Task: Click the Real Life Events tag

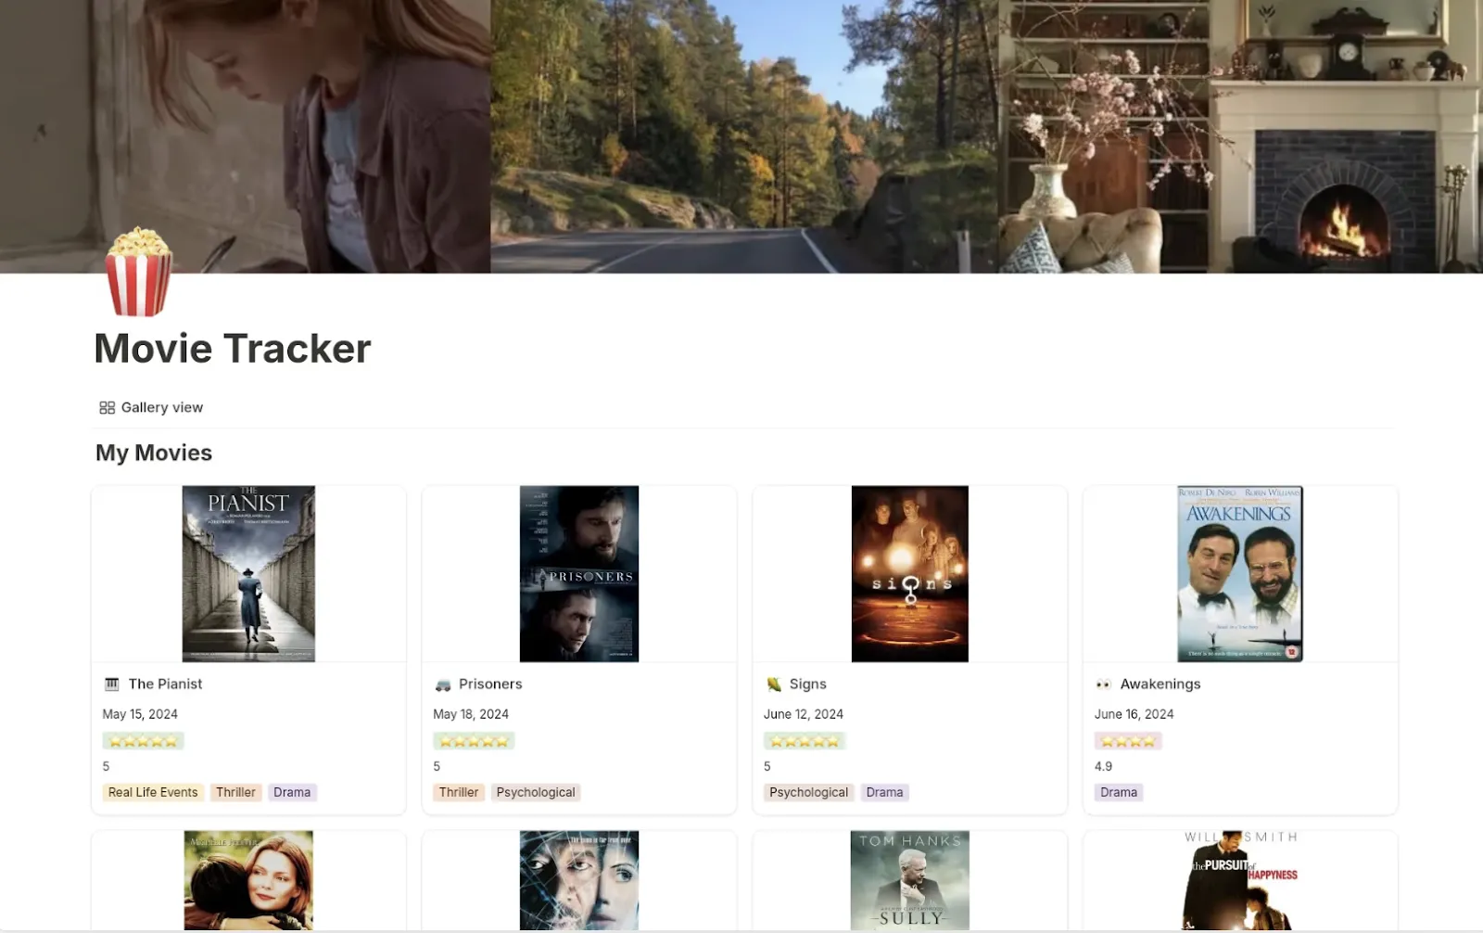Action: [x=153, y=792]
